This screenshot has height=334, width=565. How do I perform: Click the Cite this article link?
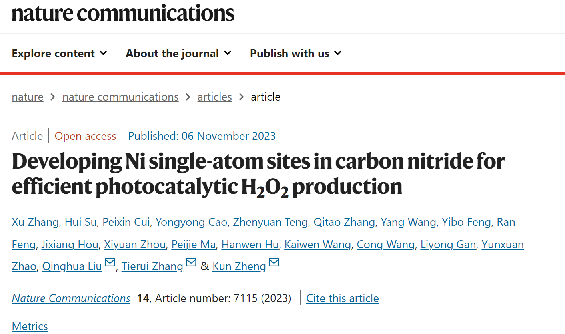(x=343, y=298)
